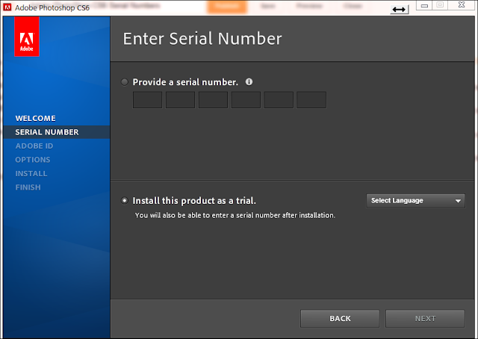The width and height of the screenshot is (478, 339).
Task: Go to the WELCOME step
Action: pos(36,118)
